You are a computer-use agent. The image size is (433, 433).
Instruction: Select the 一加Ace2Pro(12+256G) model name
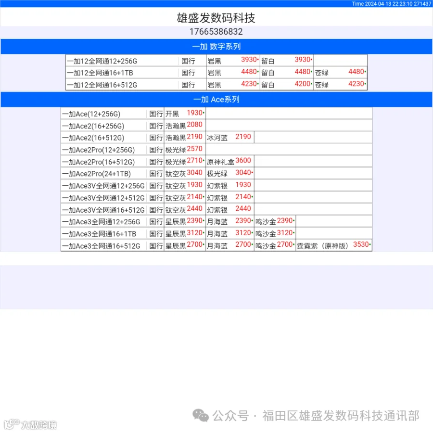tap(98, 150)
